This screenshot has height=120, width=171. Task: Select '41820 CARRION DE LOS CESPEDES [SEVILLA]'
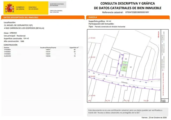[24, 28]
